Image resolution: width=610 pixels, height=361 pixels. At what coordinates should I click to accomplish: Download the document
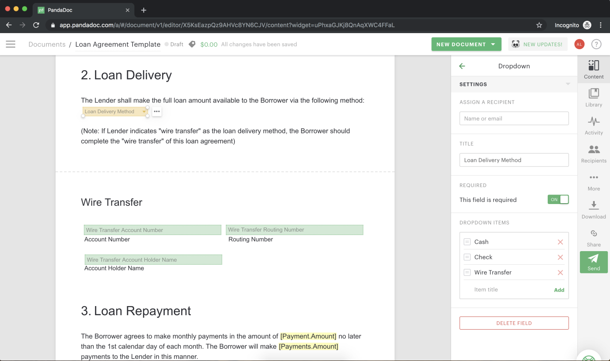[593, 209]
